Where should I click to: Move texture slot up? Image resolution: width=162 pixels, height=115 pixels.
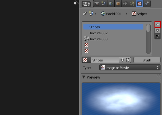point(157,24)
